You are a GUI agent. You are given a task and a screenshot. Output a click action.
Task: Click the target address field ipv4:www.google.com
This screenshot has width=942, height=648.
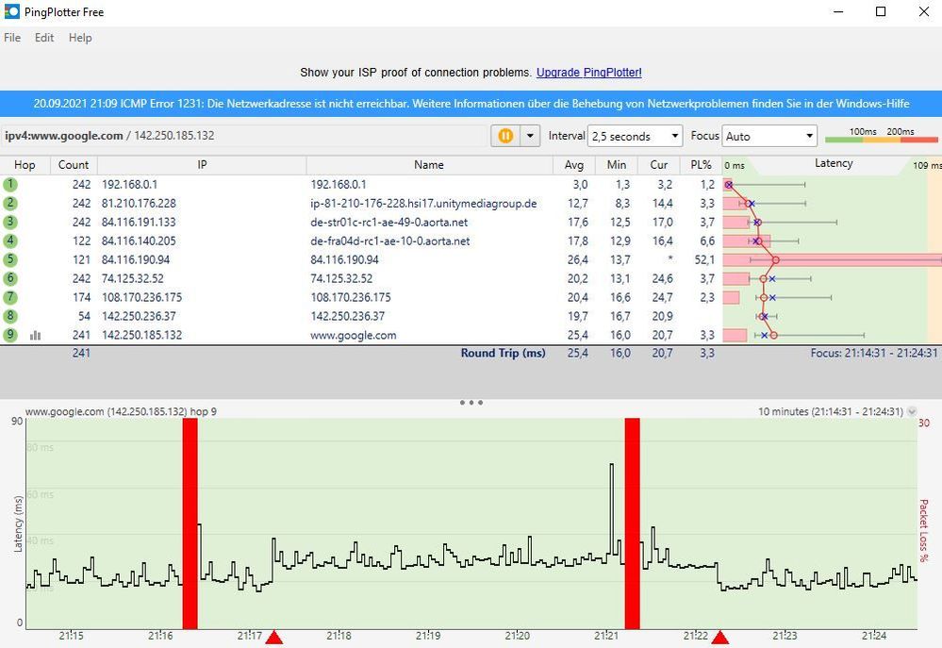coord(244,136)
